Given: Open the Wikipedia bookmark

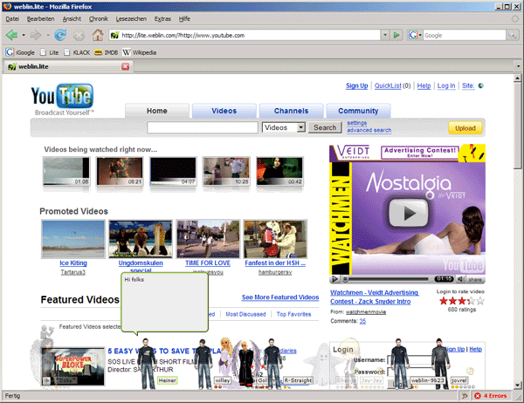Looking at the screenshot, I should pos(140,52).
